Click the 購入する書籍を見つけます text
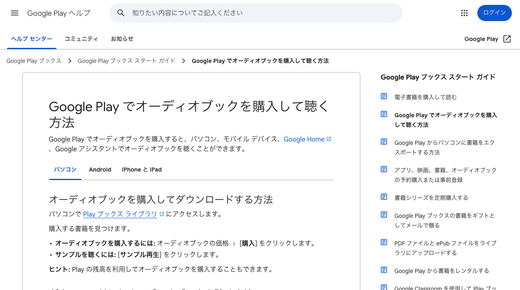The image size is (520, 290). click(x=91, y=229)
